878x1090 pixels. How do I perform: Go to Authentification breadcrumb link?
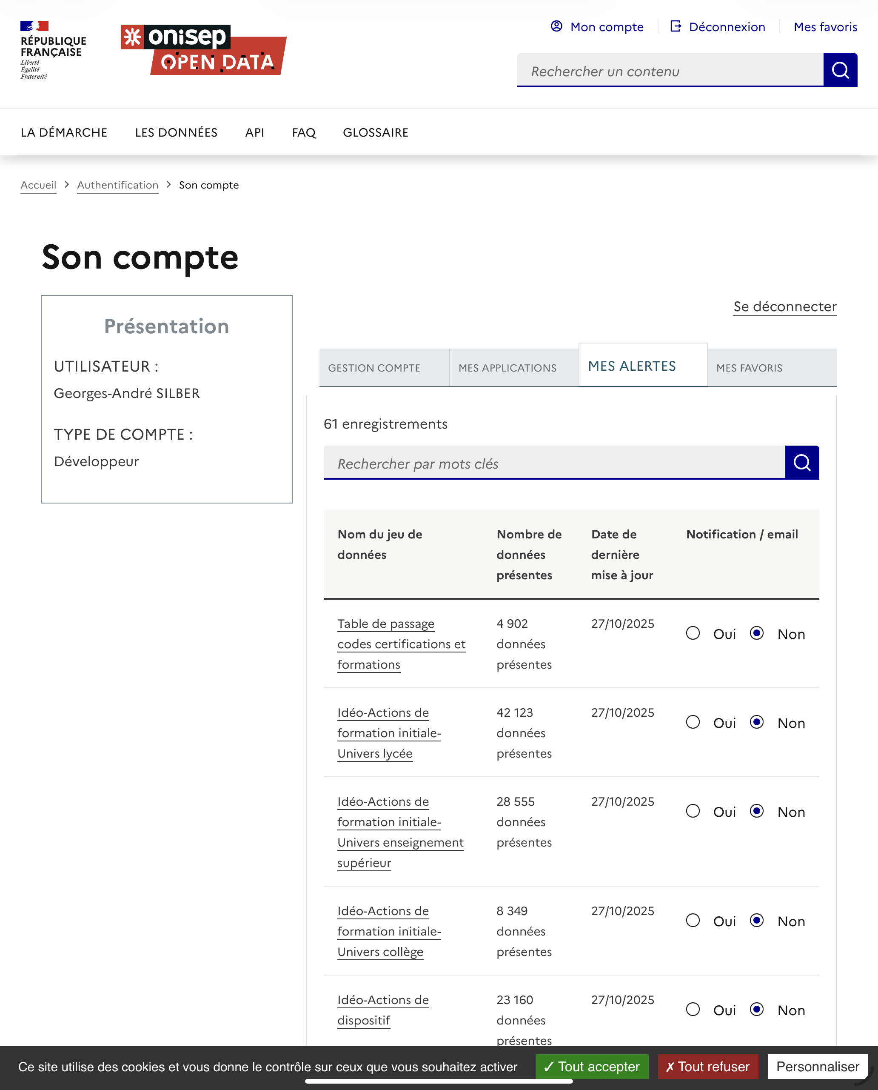[117, 185]
